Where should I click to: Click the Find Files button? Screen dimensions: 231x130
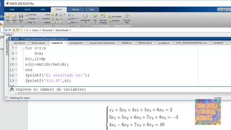pos(31,15)
